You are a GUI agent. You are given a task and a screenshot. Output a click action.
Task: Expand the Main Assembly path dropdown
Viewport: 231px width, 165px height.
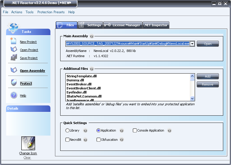[x=192, y=44]
